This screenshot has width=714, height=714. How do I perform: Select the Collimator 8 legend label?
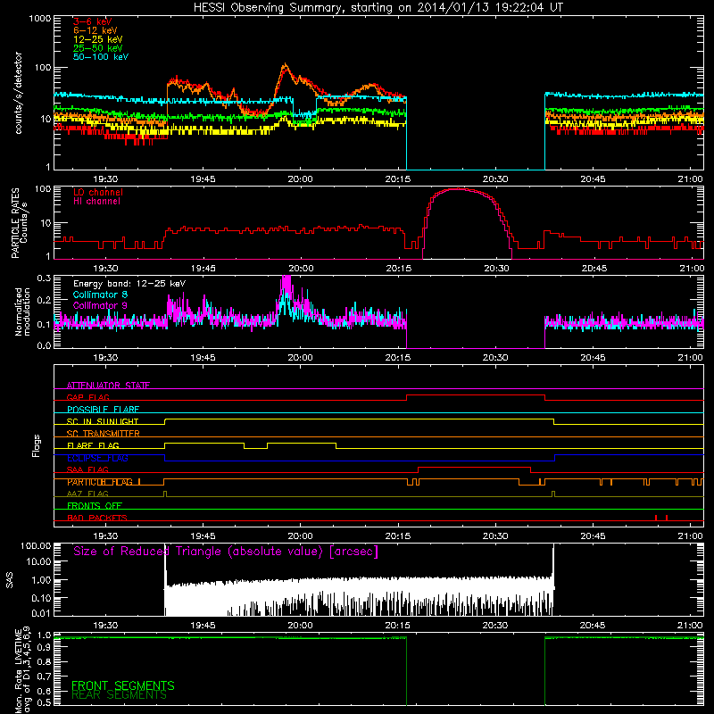100,295
